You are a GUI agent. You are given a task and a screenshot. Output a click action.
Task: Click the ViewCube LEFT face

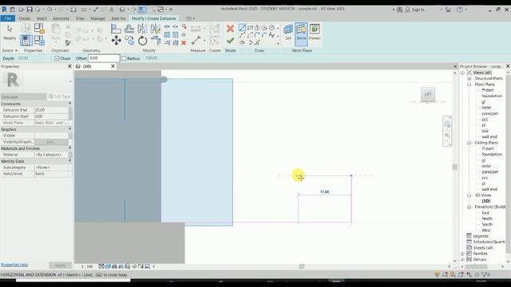pyautogui.click(x=428, y=94)
